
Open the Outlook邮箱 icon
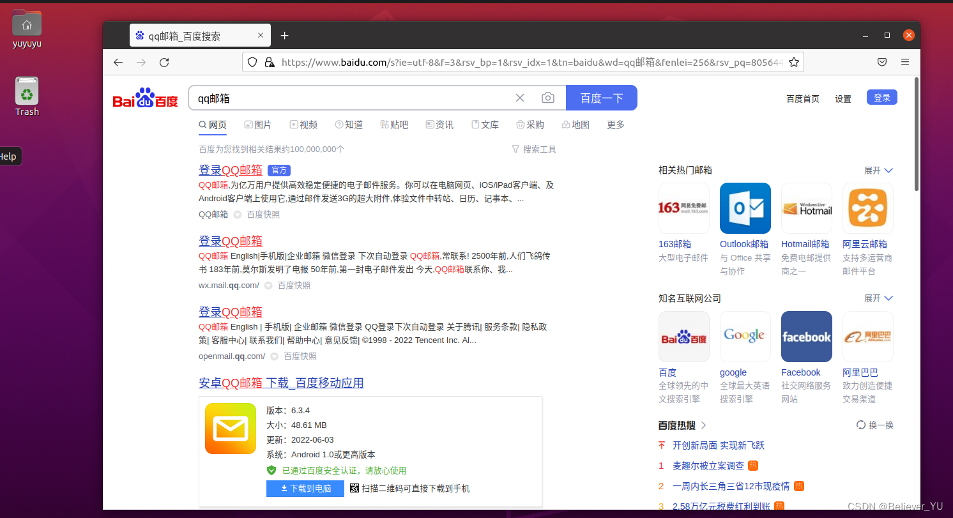point(745,208)
